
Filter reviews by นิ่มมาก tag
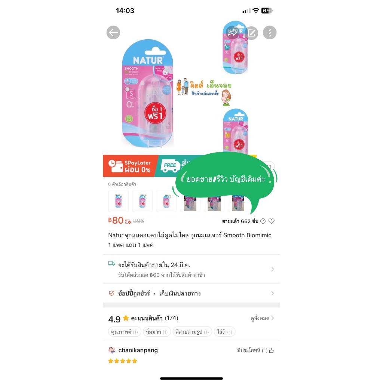pos(157,332)
